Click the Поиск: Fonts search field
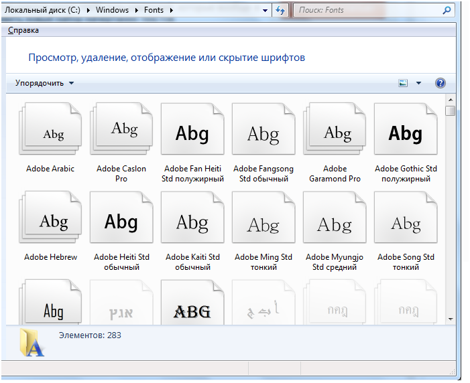Screen dimensions: 470x383 click(369, 10)
